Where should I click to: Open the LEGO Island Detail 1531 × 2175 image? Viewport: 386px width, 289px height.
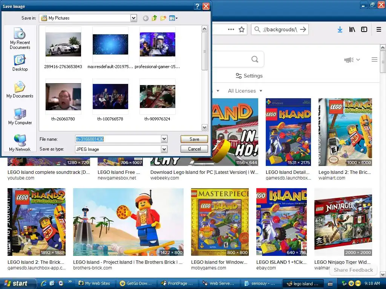click(x=288, y=132)
